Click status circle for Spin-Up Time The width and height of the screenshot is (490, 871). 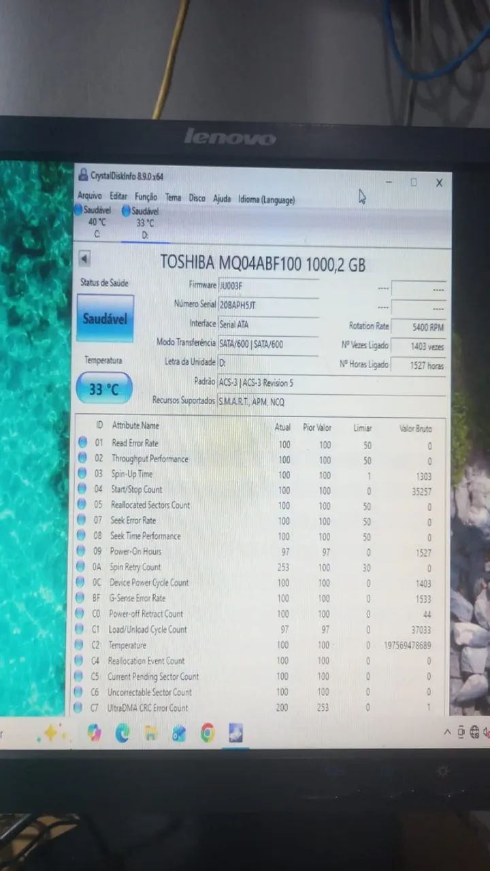click(82, 473)
